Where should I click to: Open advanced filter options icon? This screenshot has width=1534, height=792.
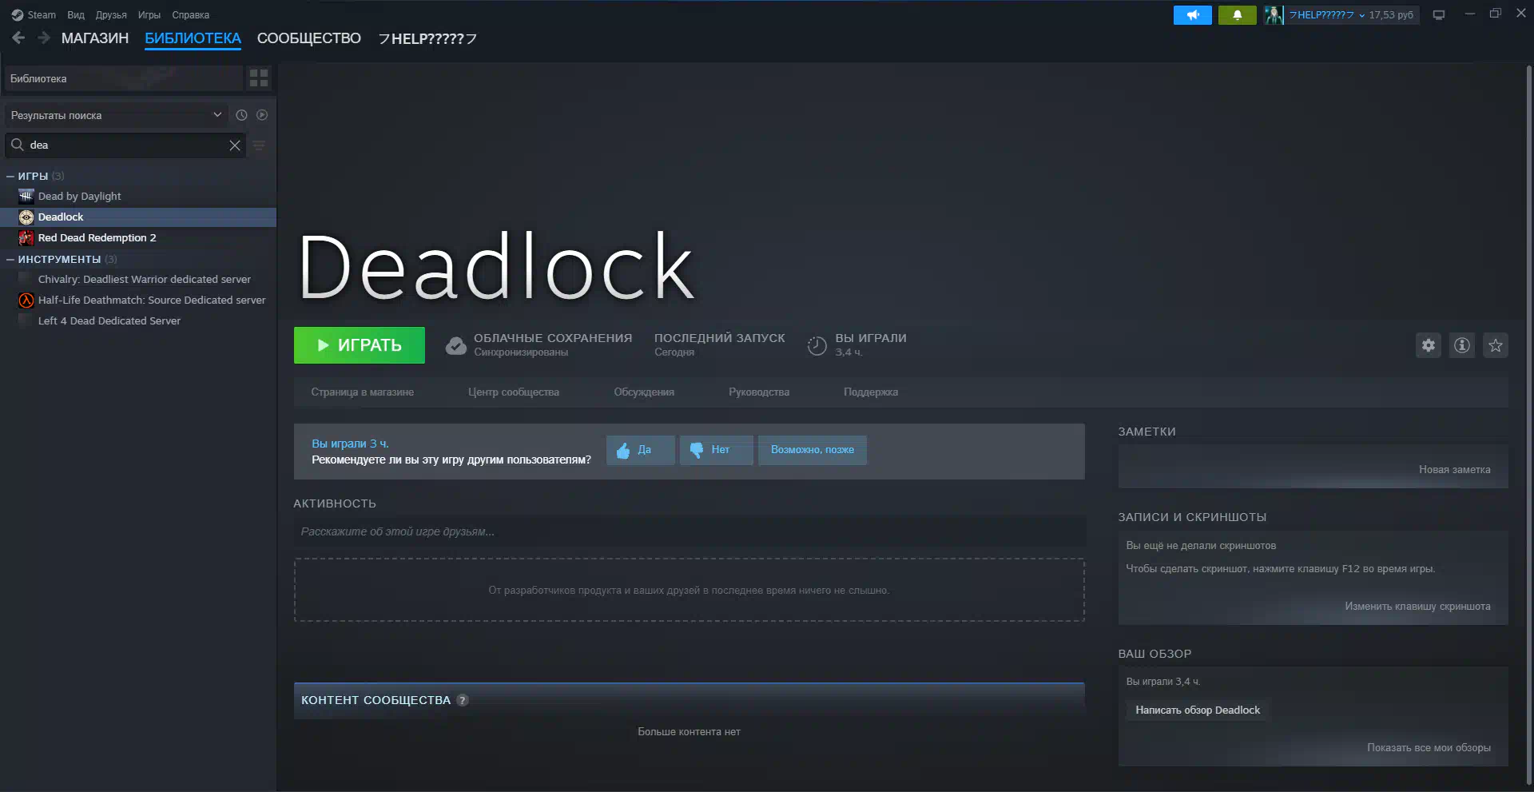(x=259, y=145)
